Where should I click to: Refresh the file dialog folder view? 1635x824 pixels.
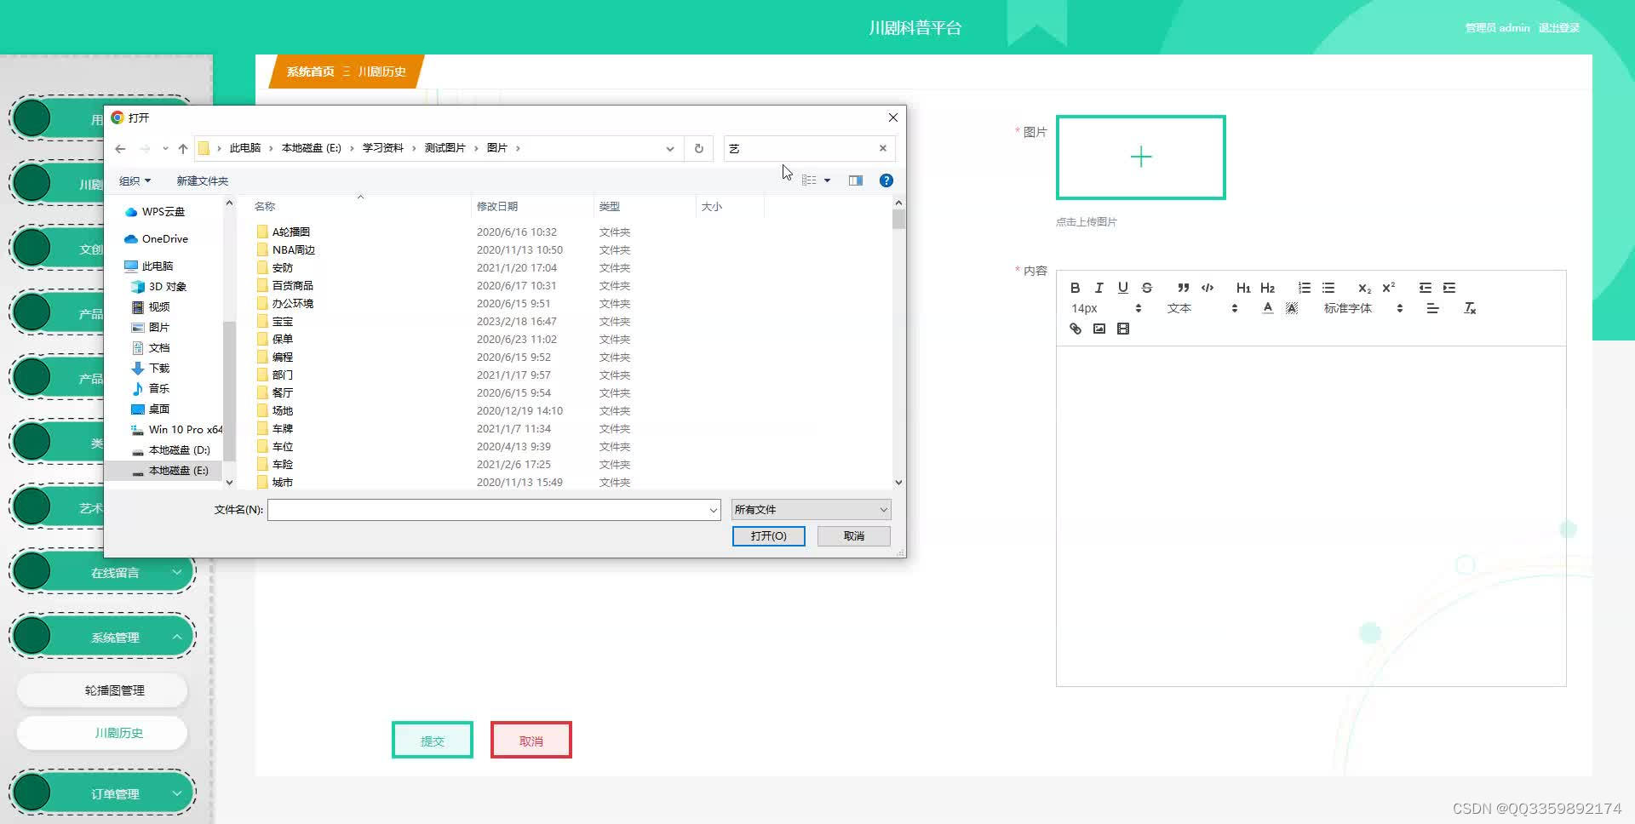(698, 148)
